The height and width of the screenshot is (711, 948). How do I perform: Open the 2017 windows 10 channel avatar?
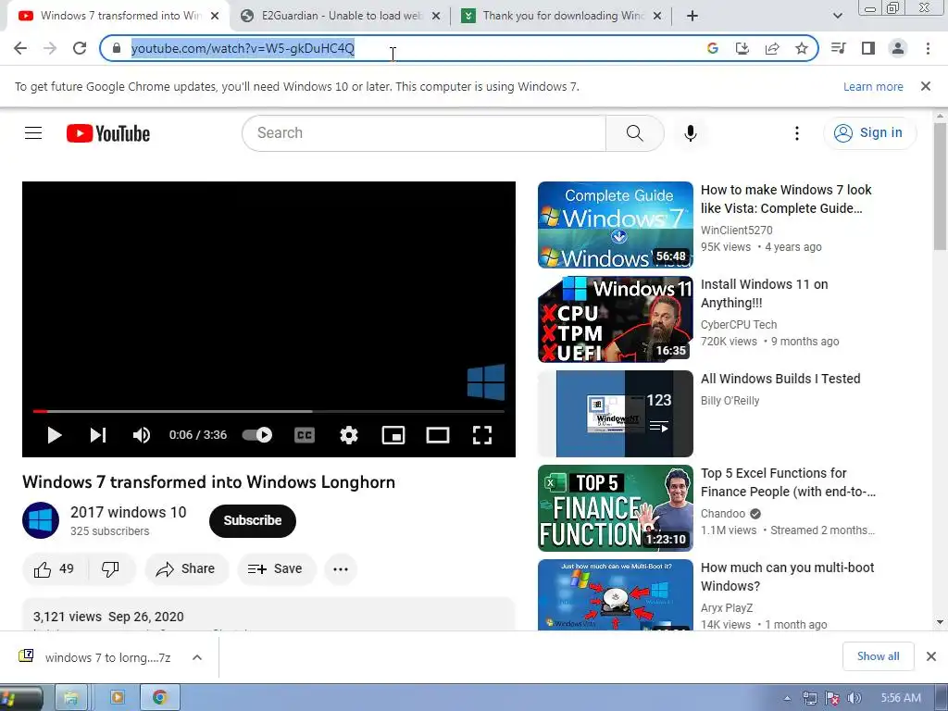tap(41, 520)
